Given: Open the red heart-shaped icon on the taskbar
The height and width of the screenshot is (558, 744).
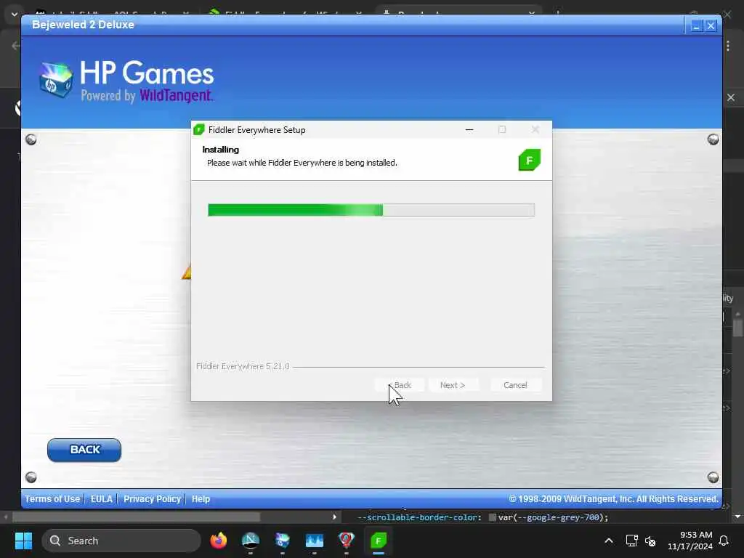Looking at the screenshot, I should coord(347,541).
